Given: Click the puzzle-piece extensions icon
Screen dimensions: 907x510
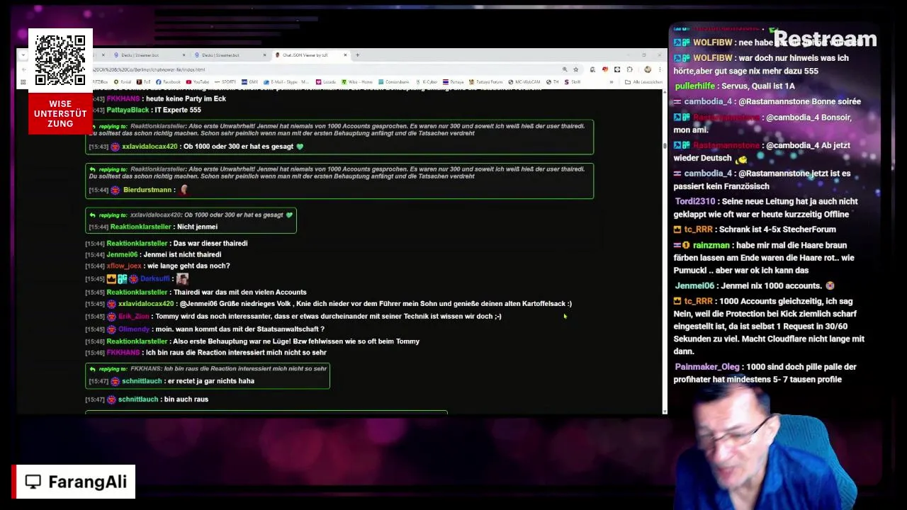Looking at the screenshot, I should click(629, 69).
